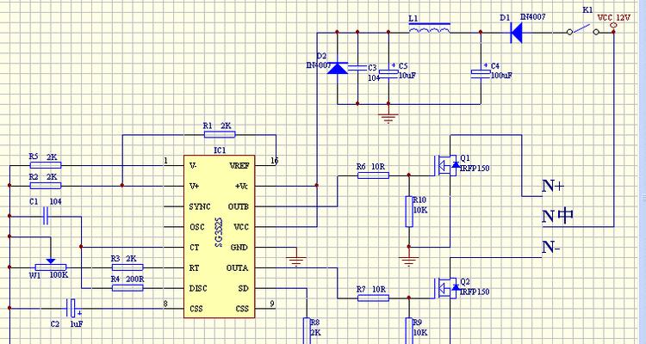Click ground symbol at IC GND pin
Screen dimensions: 646x344
pyautogui.click(x=296, y=261)
